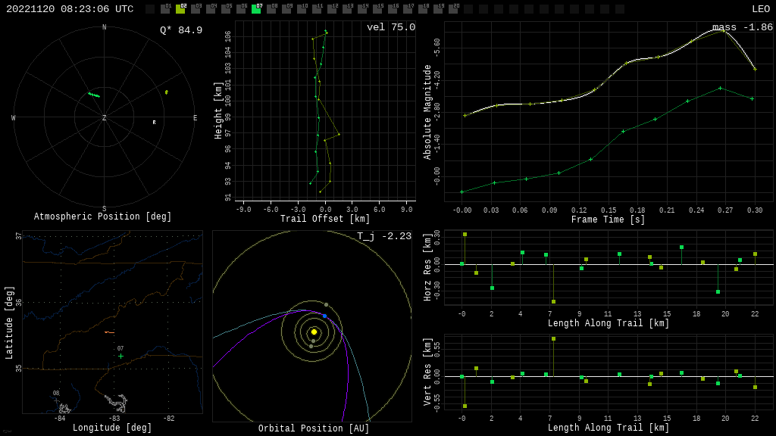The width and height of the screenshot is (776, 436).
Task: Select camera station indicator 20
Action: click(453, 9)
